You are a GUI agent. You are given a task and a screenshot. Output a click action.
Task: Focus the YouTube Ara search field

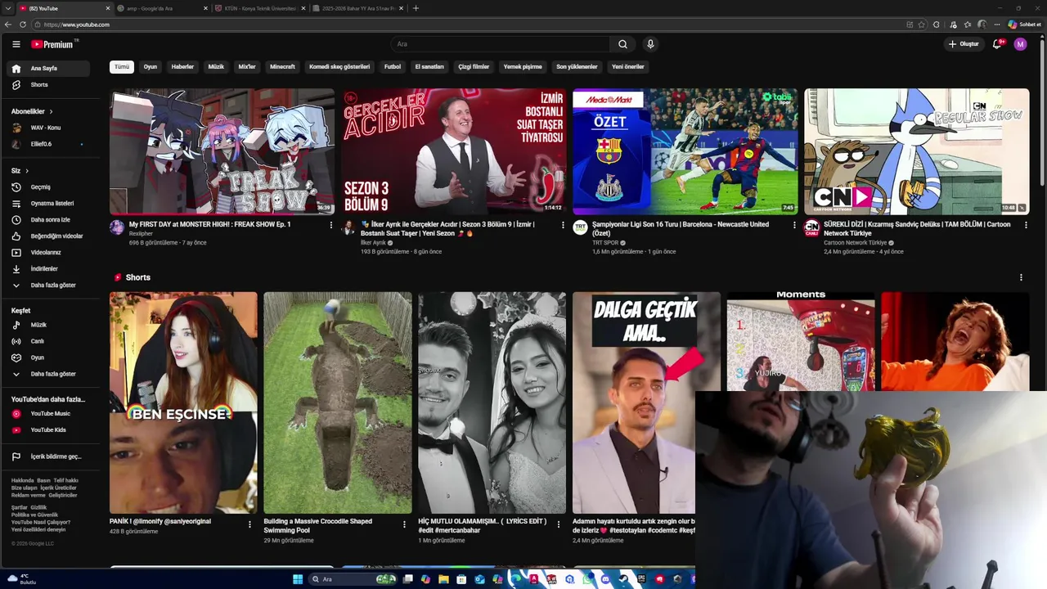tap(499, 44)
